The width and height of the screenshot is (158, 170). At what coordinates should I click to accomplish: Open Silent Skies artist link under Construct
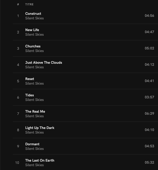tap(34, 18)
